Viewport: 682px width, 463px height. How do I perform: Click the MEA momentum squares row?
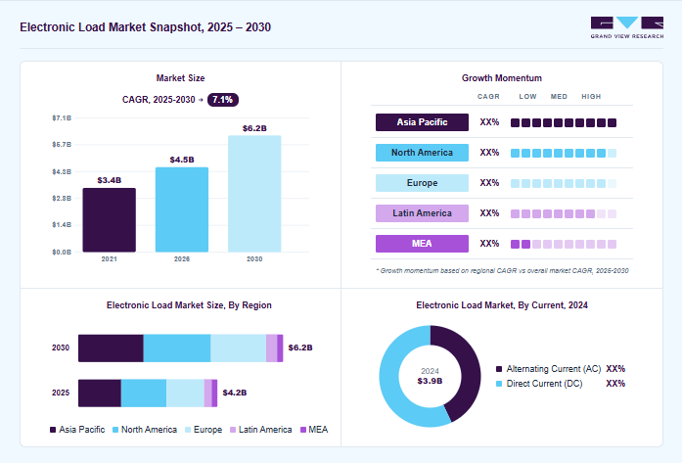(x=564, y=244)
